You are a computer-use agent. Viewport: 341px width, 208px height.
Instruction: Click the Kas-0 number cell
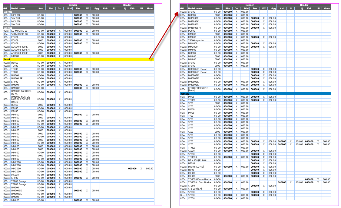pos(183,195)
